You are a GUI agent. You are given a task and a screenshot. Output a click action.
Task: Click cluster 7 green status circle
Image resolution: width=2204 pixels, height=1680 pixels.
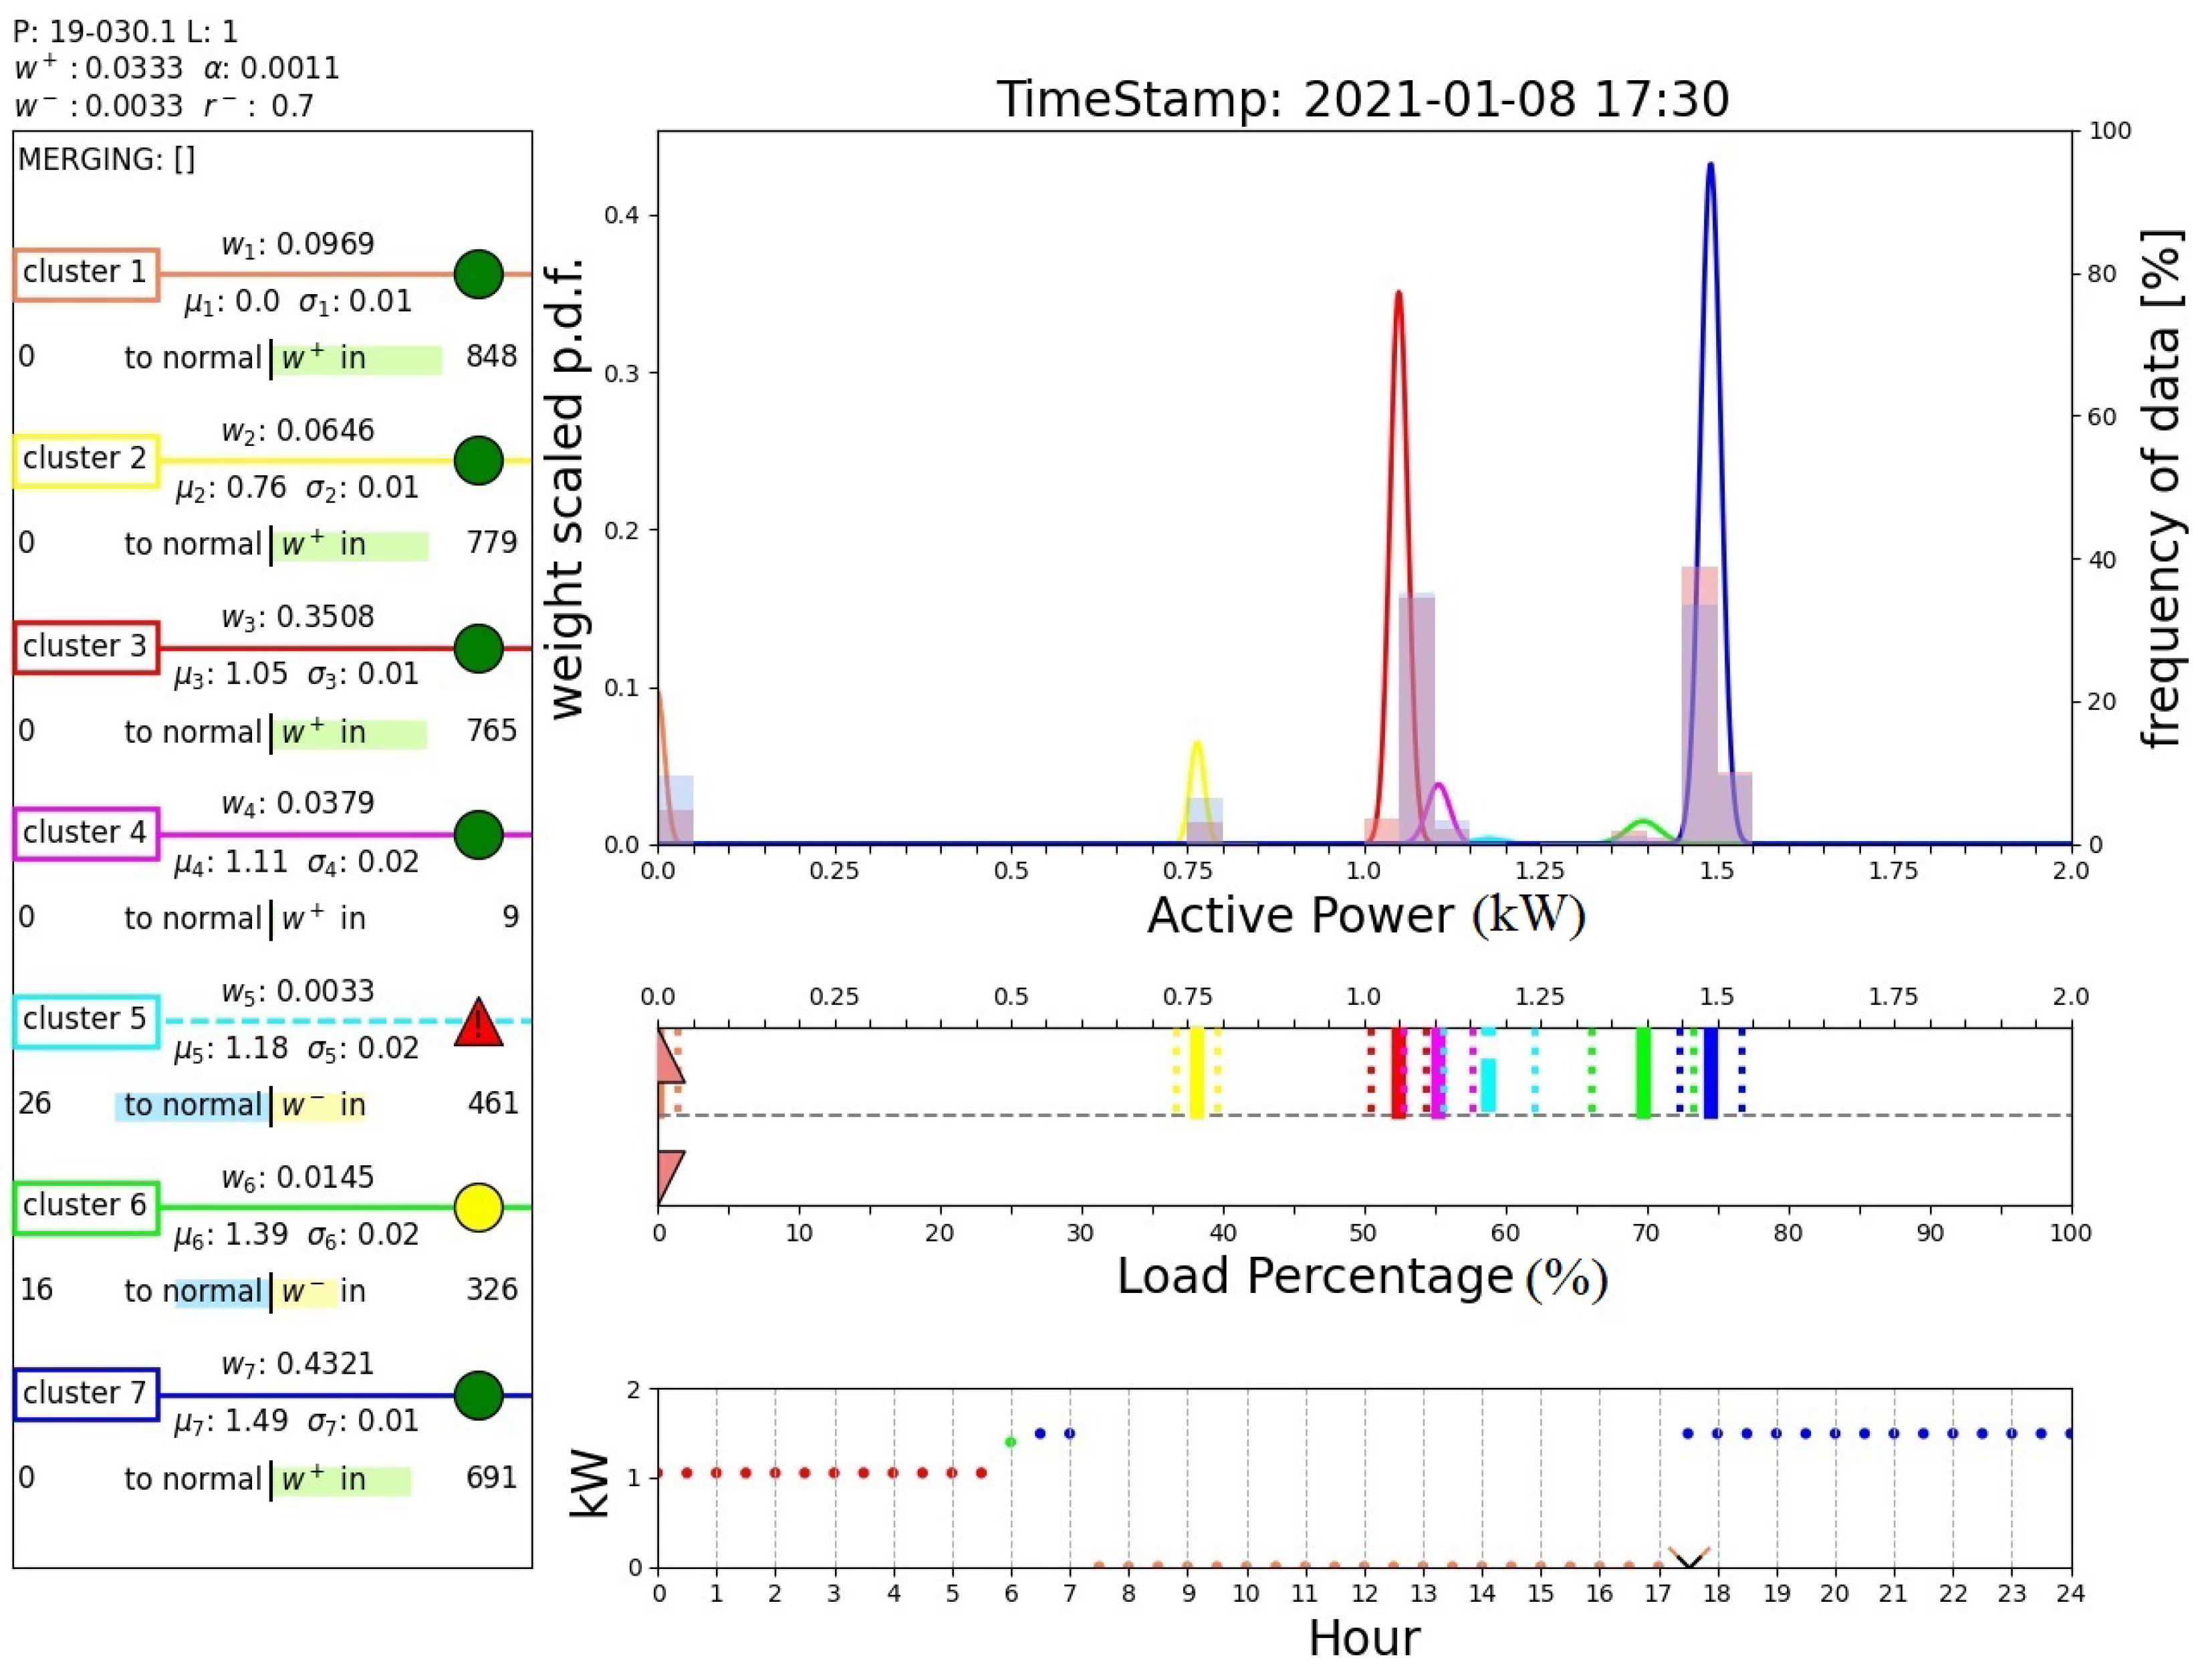click(x=478, y=1395)
